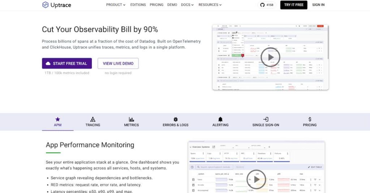Select the Metrics bar chart icon
The height and width of the screenshot is (193, 370).
(x=132, y=119)
